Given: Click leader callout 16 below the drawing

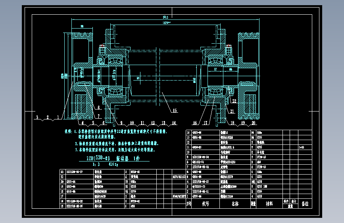Looking at the screenshot, I should 195,123.
